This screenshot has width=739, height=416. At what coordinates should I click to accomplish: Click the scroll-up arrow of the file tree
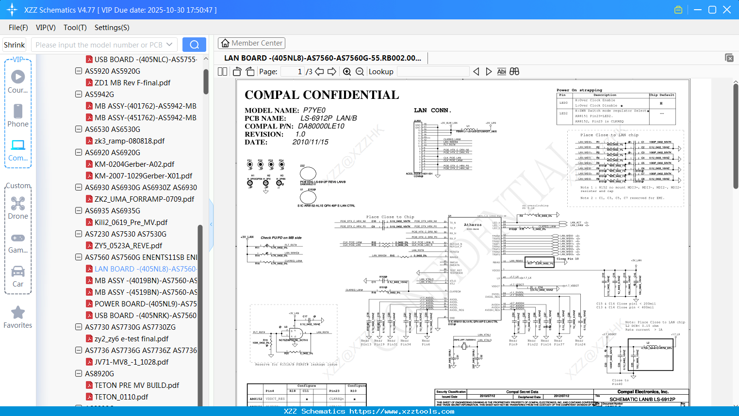206,59
